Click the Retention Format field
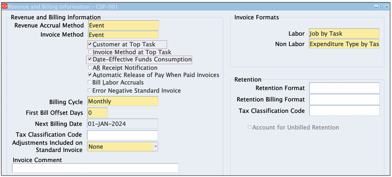Image resolution: width=392 pixels, height=177 pixels. [344, 88]
